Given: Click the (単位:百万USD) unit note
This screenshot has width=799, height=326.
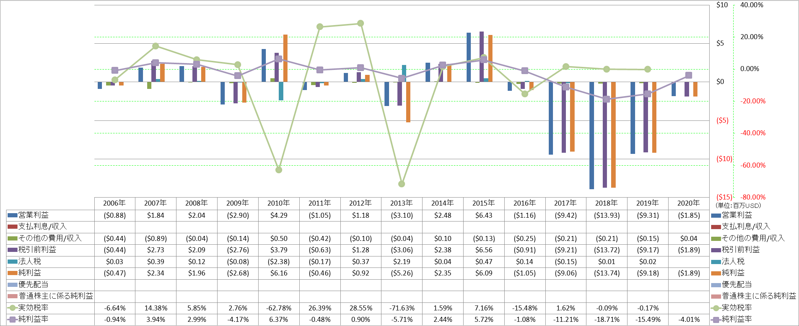Looking at the screenshot, I should [x=739, y=206].
